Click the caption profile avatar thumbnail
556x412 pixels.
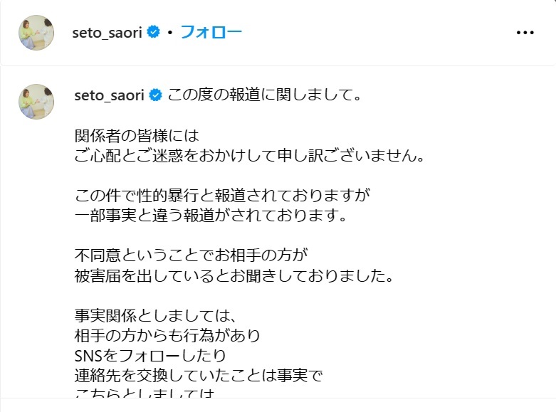36,102
